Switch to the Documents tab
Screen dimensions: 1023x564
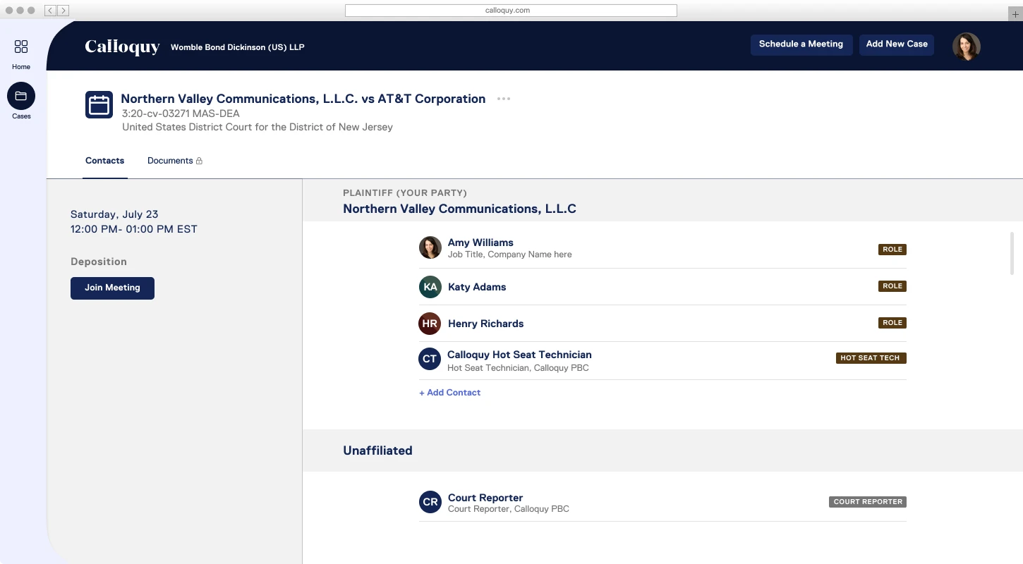(x=170, y=161)
